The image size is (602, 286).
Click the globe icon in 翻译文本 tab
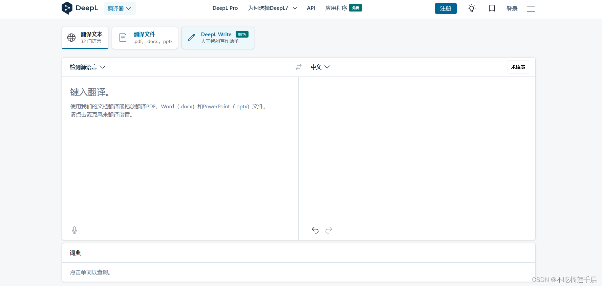pos(71,38)
